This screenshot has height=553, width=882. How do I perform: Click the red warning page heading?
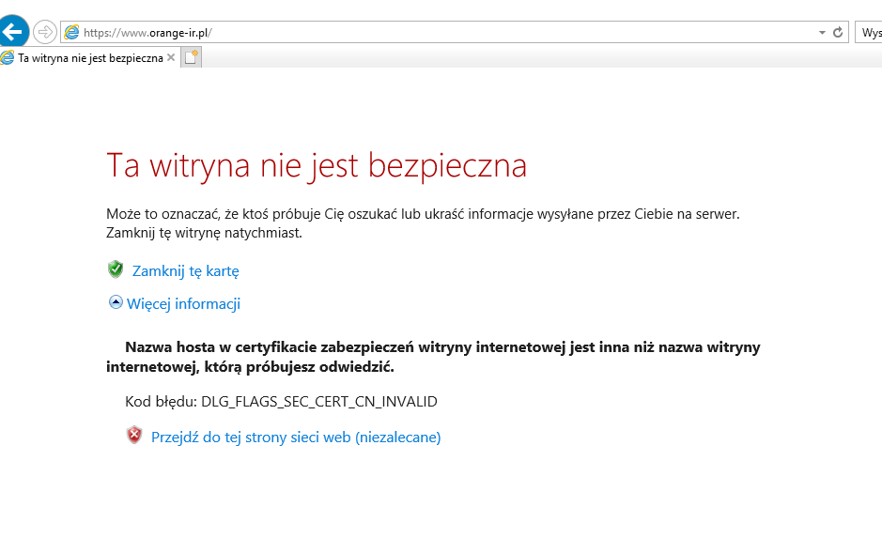(x=317, y=165)
